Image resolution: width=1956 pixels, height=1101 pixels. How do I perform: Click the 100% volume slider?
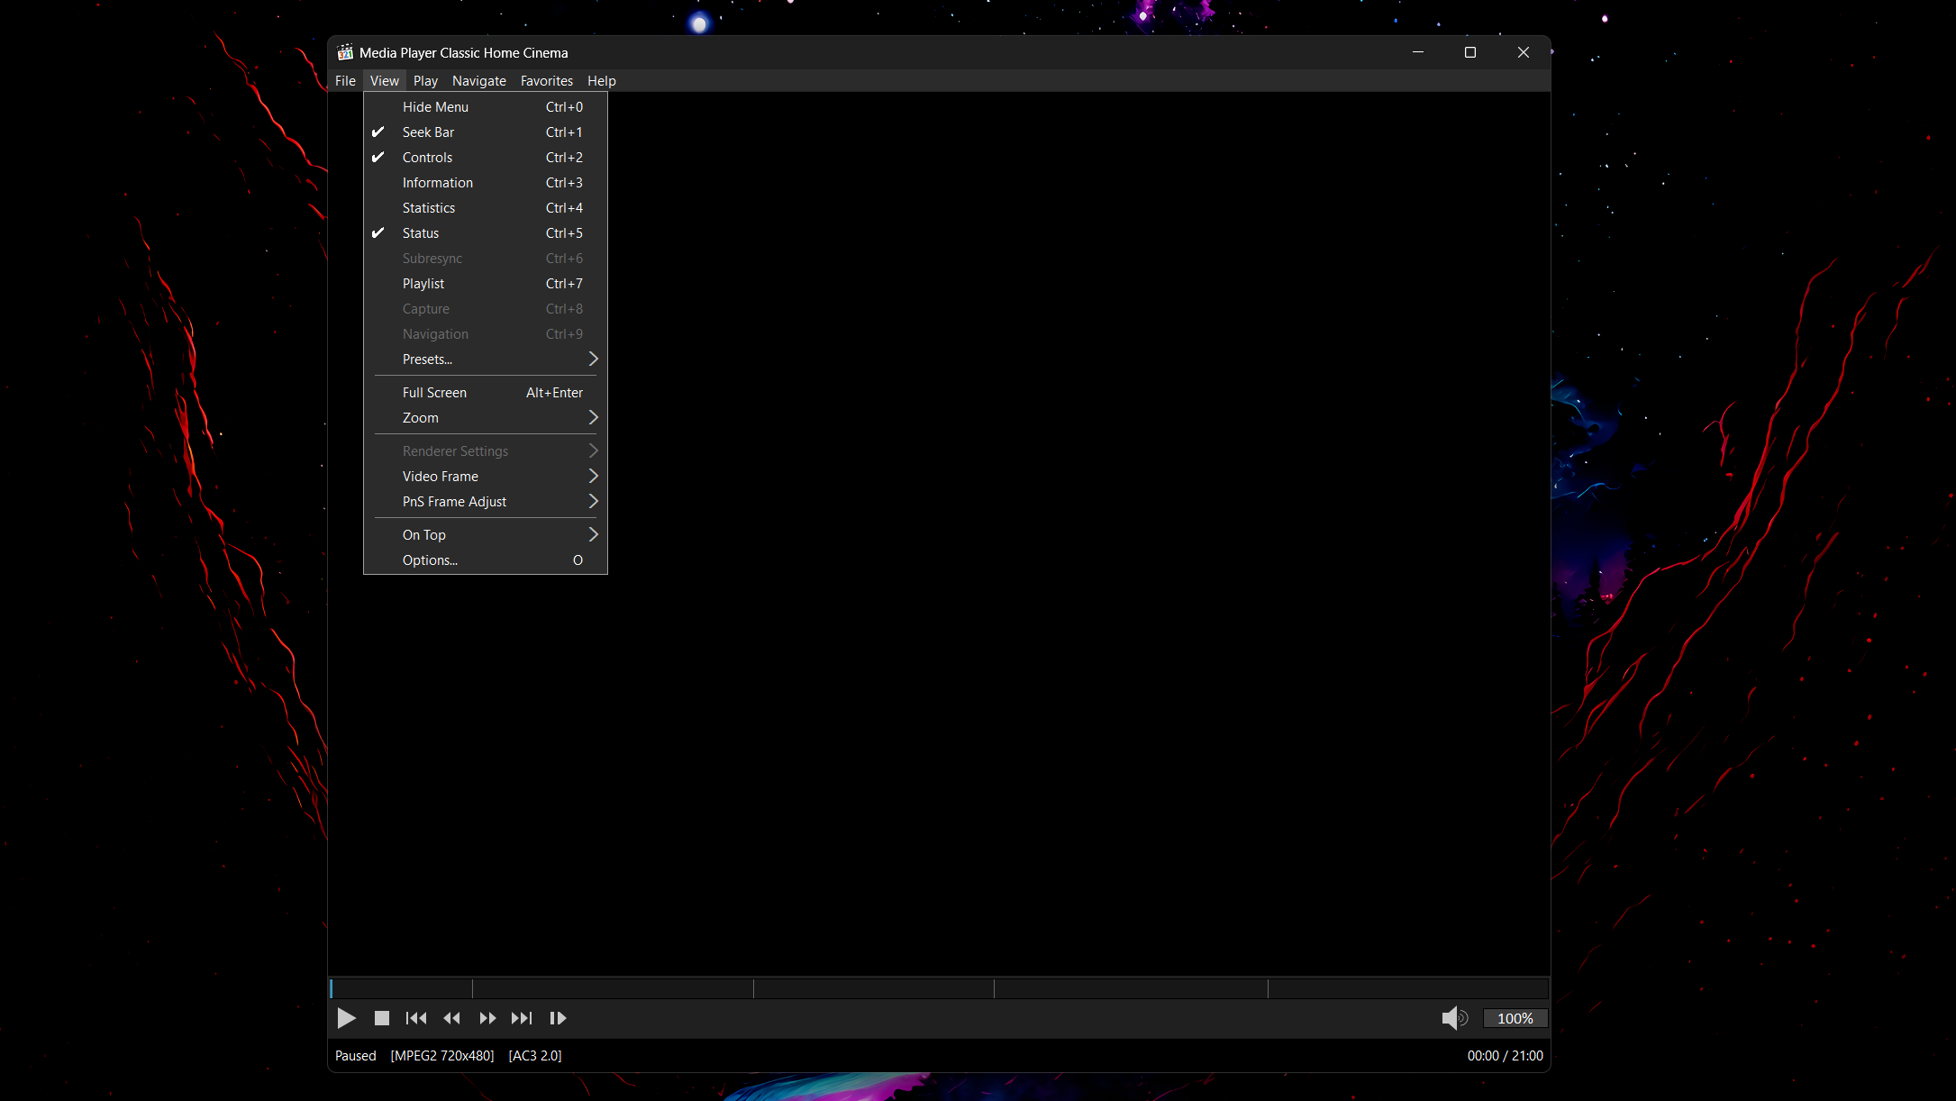tap(1515, 1018)
